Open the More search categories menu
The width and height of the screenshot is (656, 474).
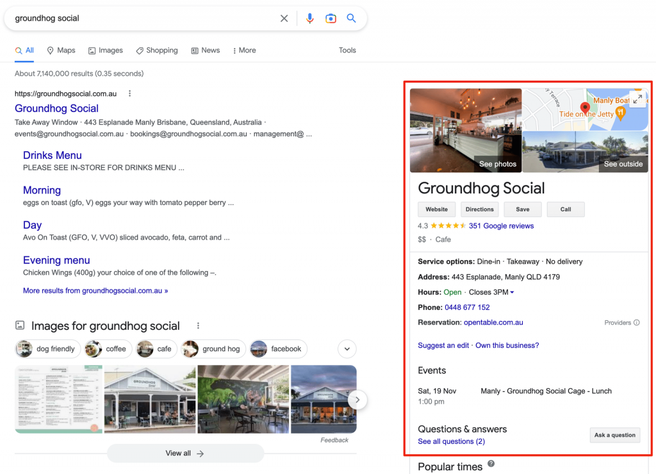pyautogui.click(x=244, y=50)
